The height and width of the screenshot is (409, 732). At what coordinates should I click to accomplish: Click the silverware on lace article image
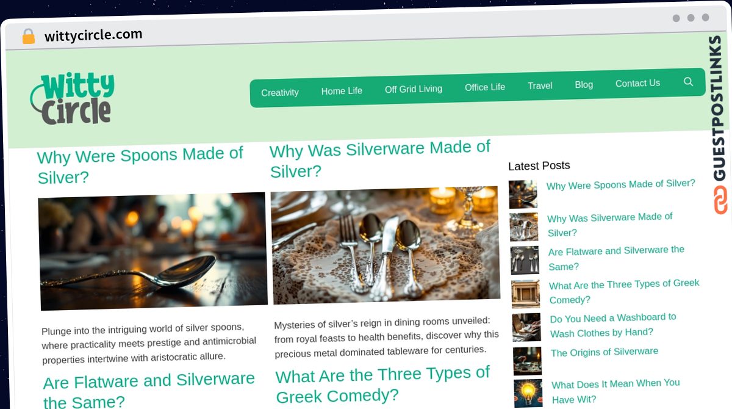[x=386, y=245]
